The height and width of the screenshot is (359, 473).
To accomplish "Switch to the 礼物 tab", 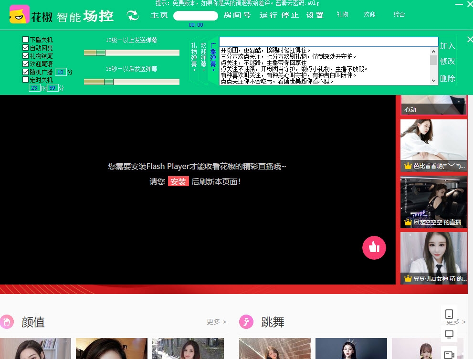I will 342,15.
